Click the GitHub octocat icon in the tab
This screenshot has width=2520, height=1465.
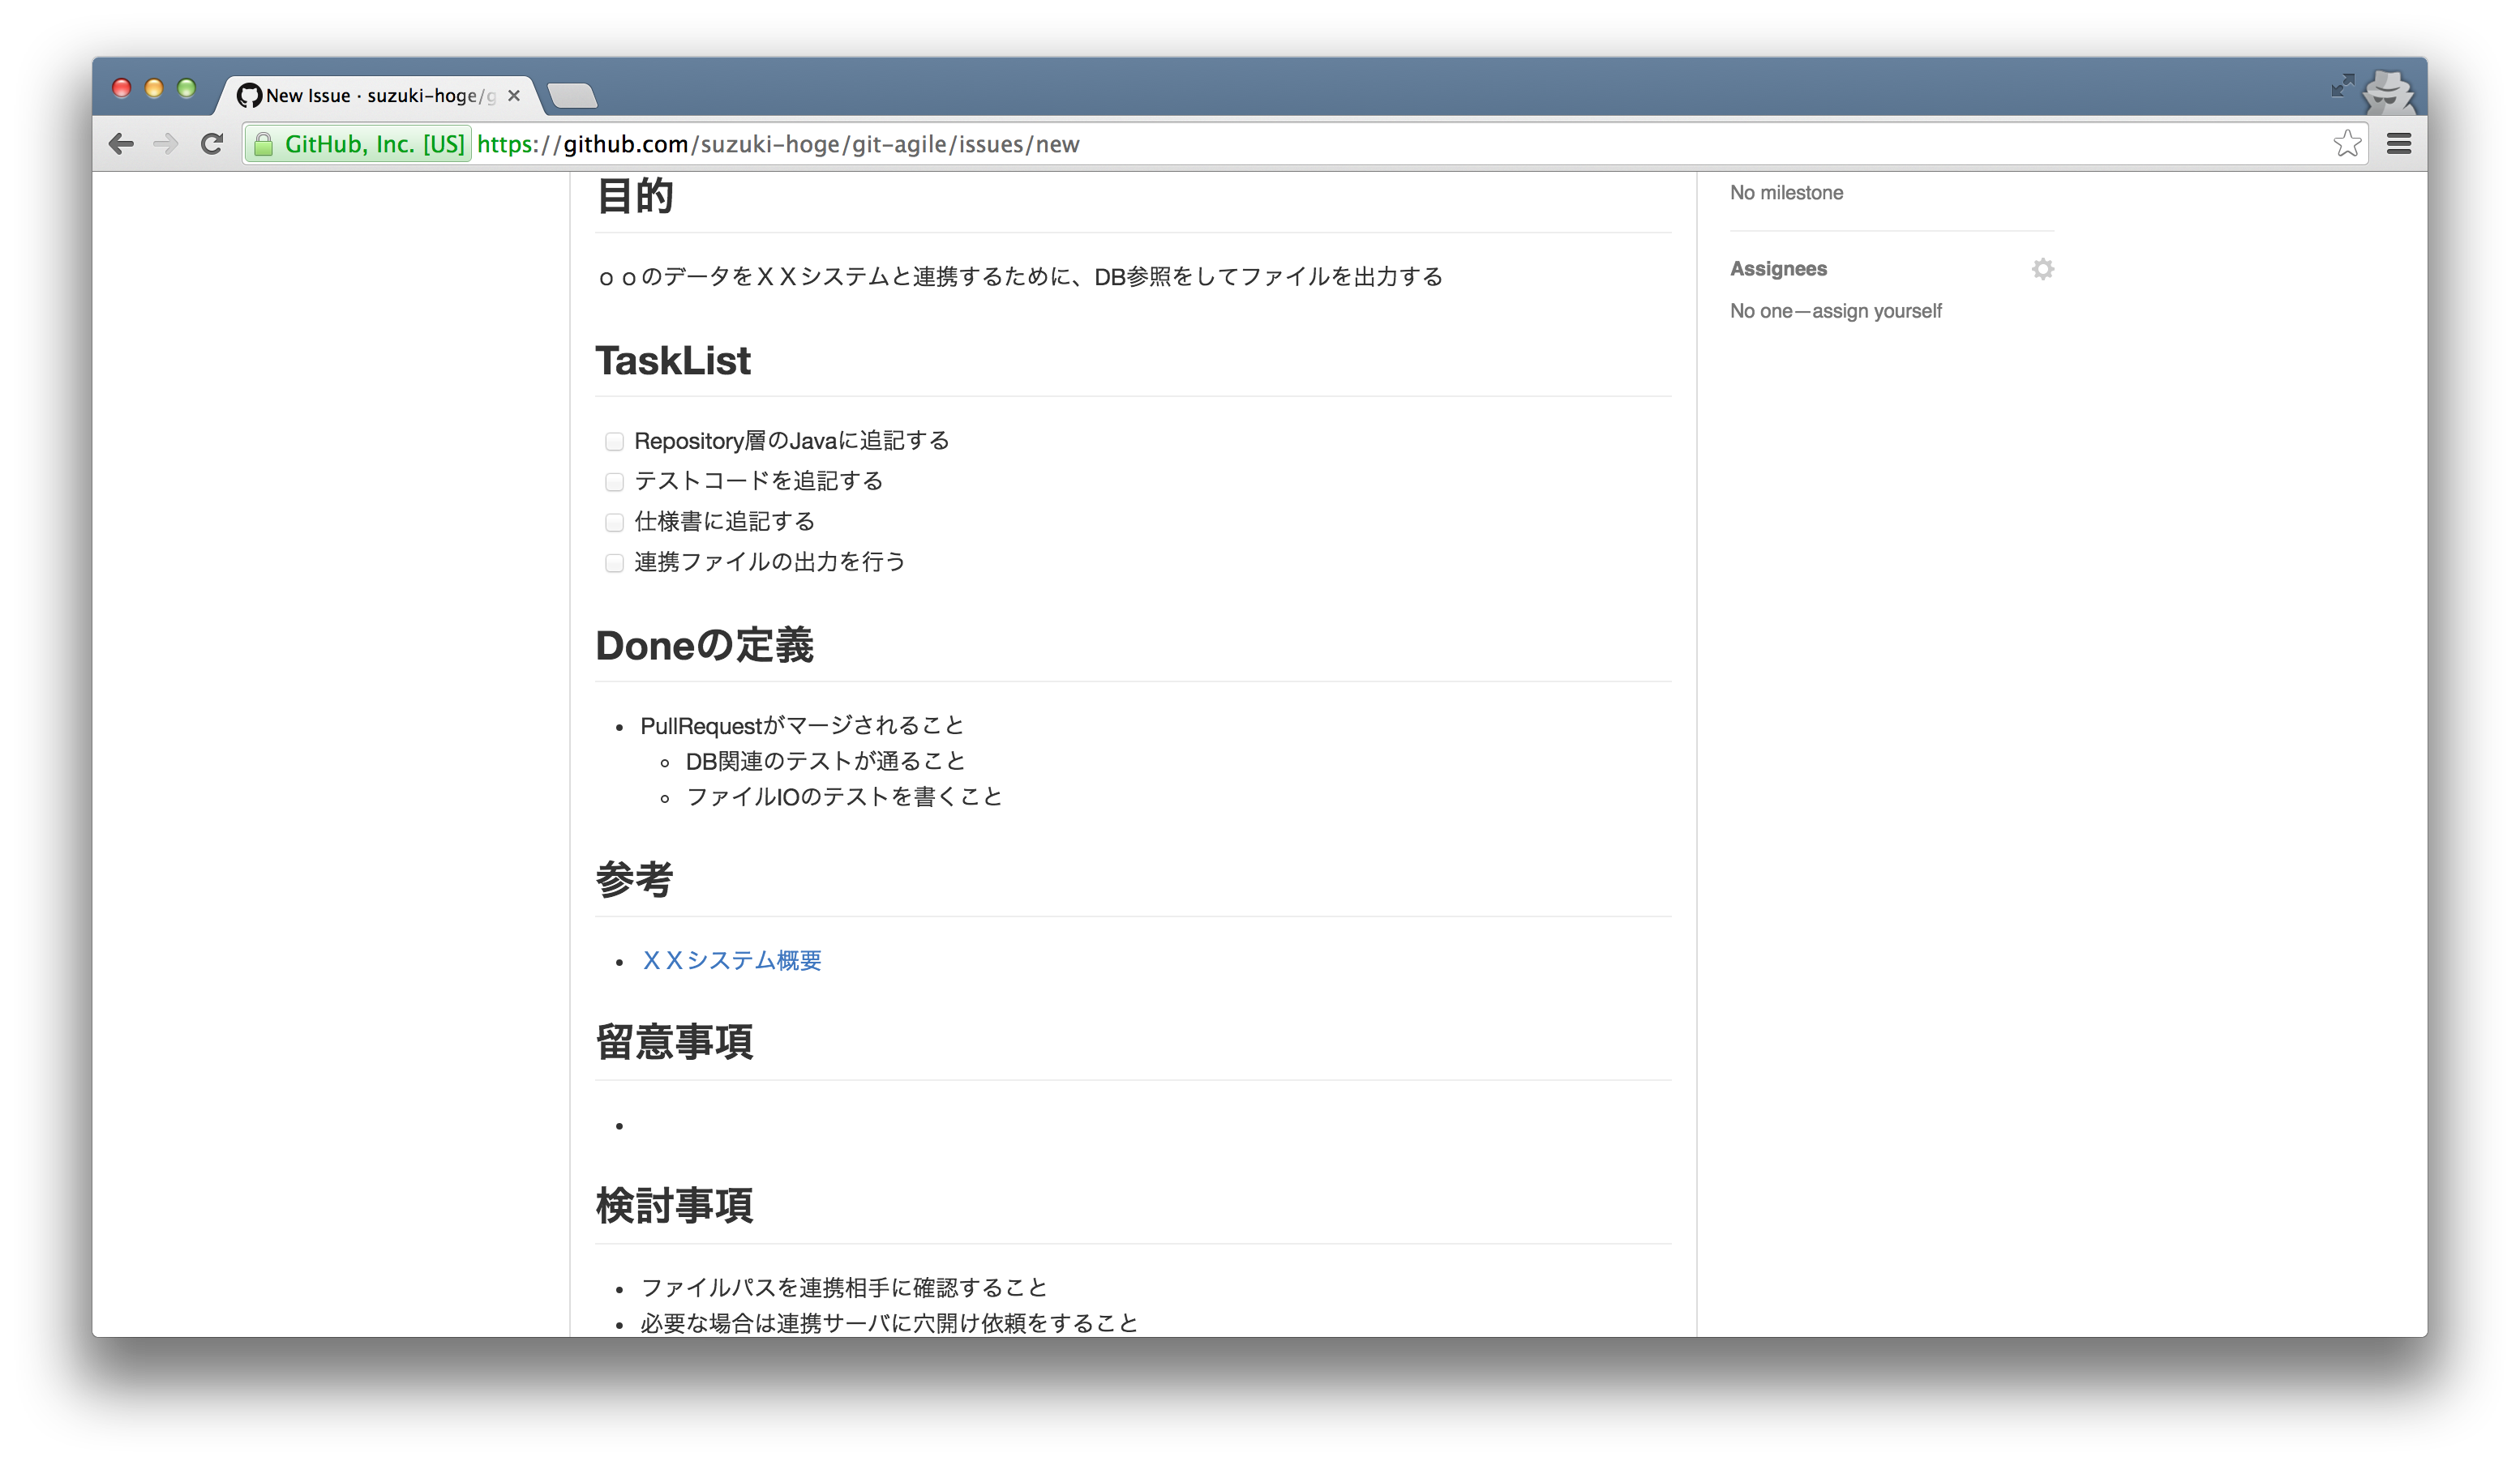pos(250,95)
